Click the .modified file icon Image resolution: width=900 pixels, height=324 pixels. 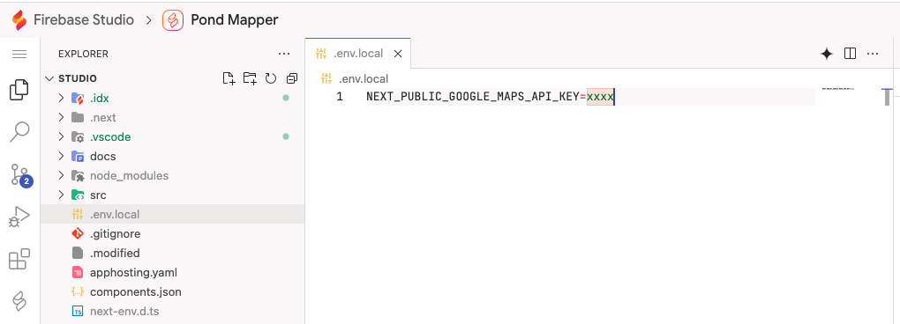pos(78,253)
